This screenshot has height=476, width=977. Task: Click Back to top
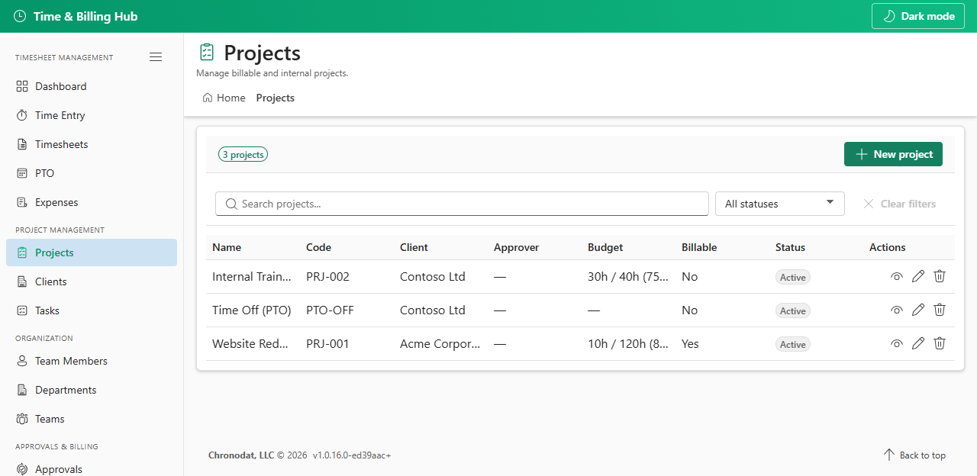(x=914, y=455)
